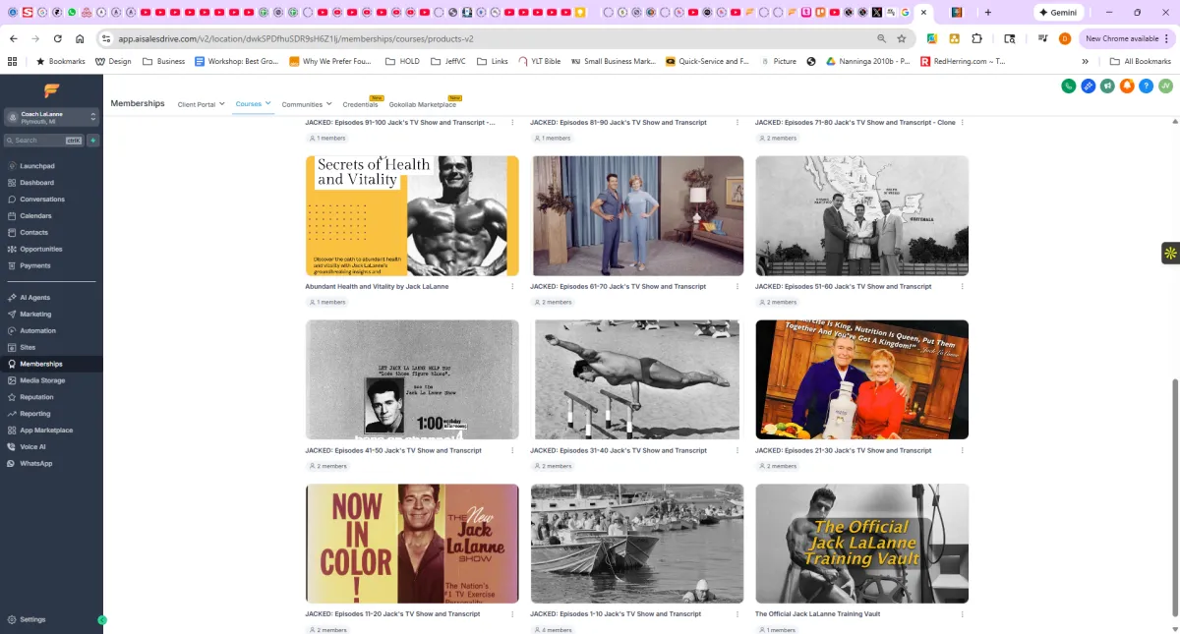Expand the Communities dropdown

pyautogui.click(x=306, y=104)
